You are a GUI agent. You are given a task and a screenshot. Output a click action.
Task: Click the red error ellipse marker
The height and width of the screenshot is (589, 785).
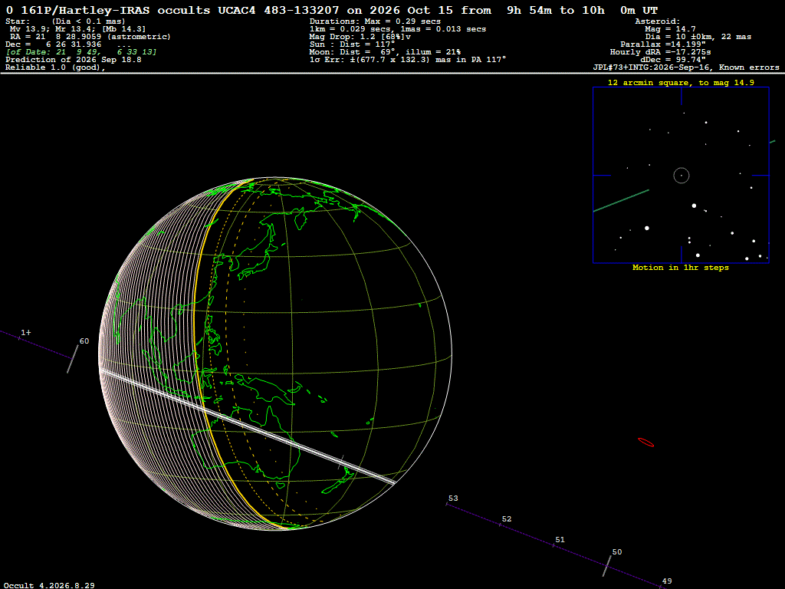pyautogui.click(x=645, y=443)
